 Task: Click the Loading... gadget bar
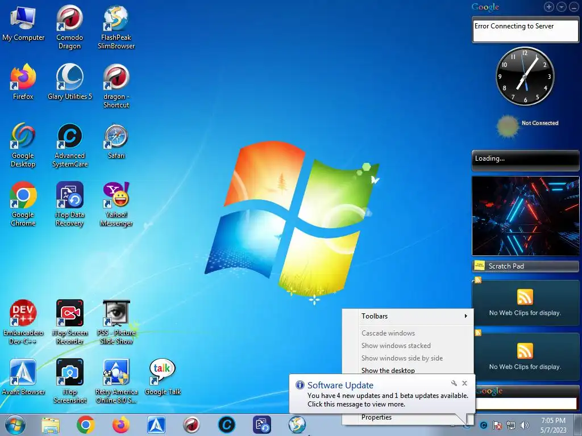525,160
